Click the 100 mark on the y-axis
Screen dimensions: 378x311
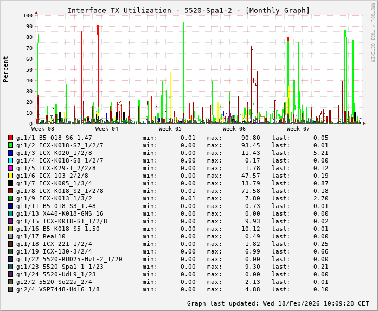(27, 15)
